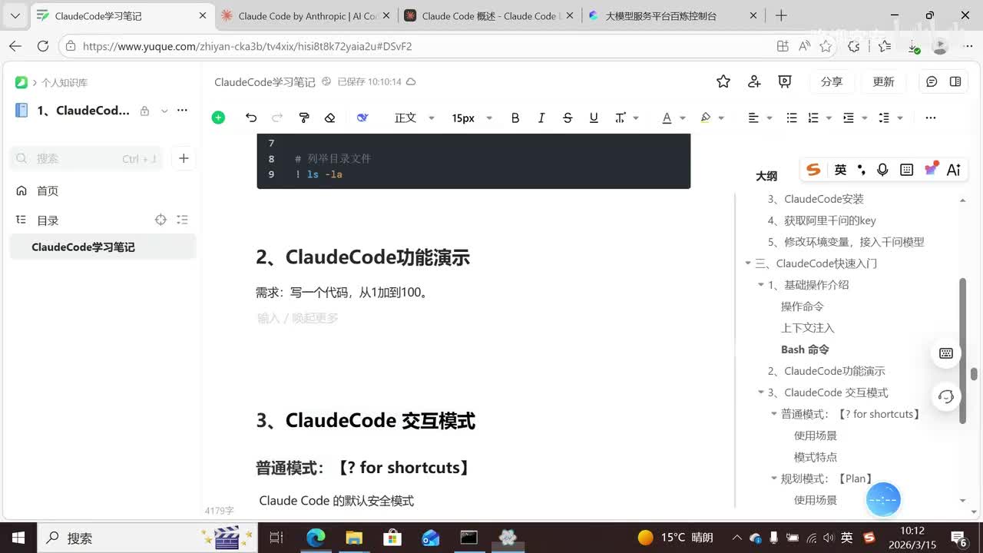This screenshot has width=983, height=553.
Task: Open the Windows Start menu
Action: (18, 538)
